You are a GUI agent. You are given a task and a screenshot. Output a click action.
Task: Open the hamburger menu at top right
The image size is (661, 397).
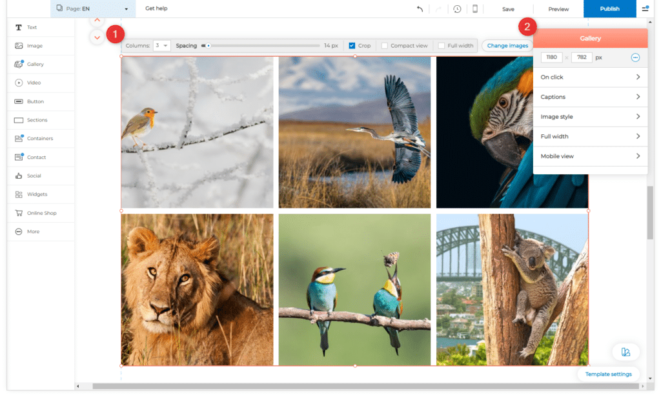pos(645,9)
